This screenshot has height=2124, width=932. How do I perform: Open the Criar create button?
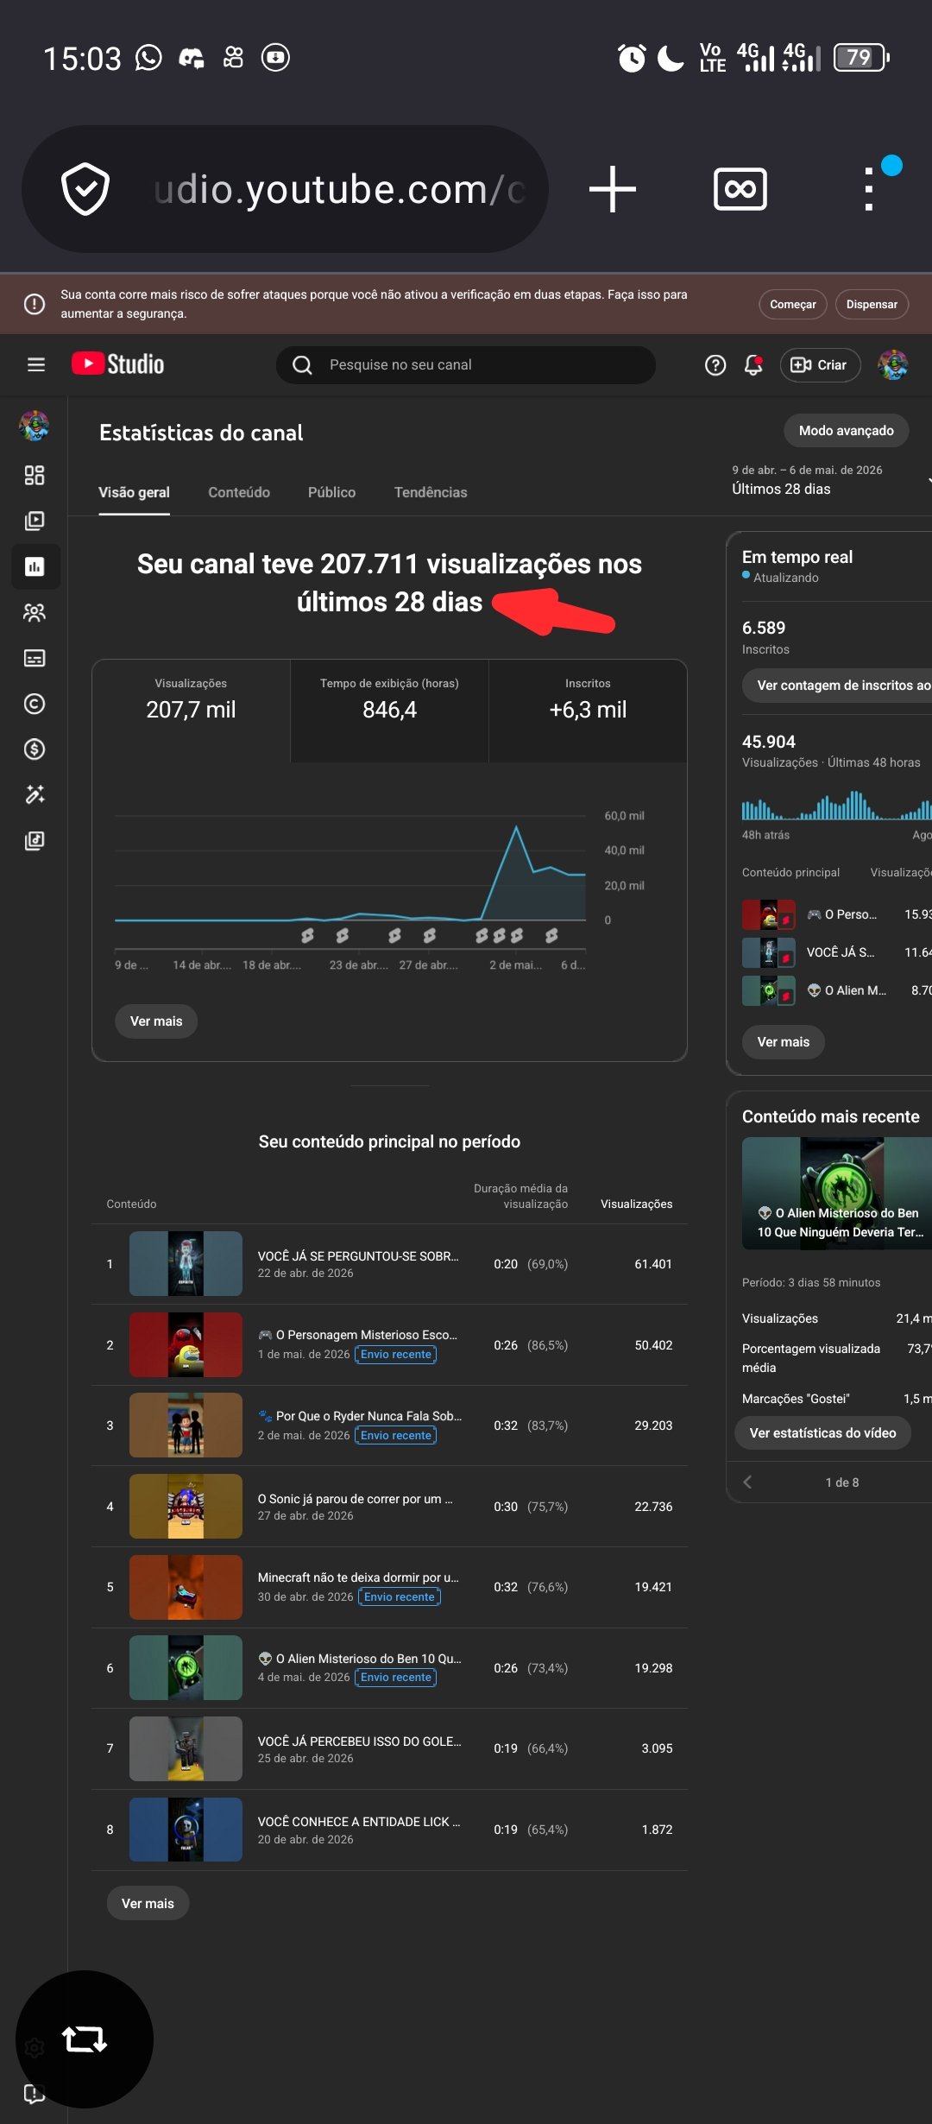pos(820,364)
